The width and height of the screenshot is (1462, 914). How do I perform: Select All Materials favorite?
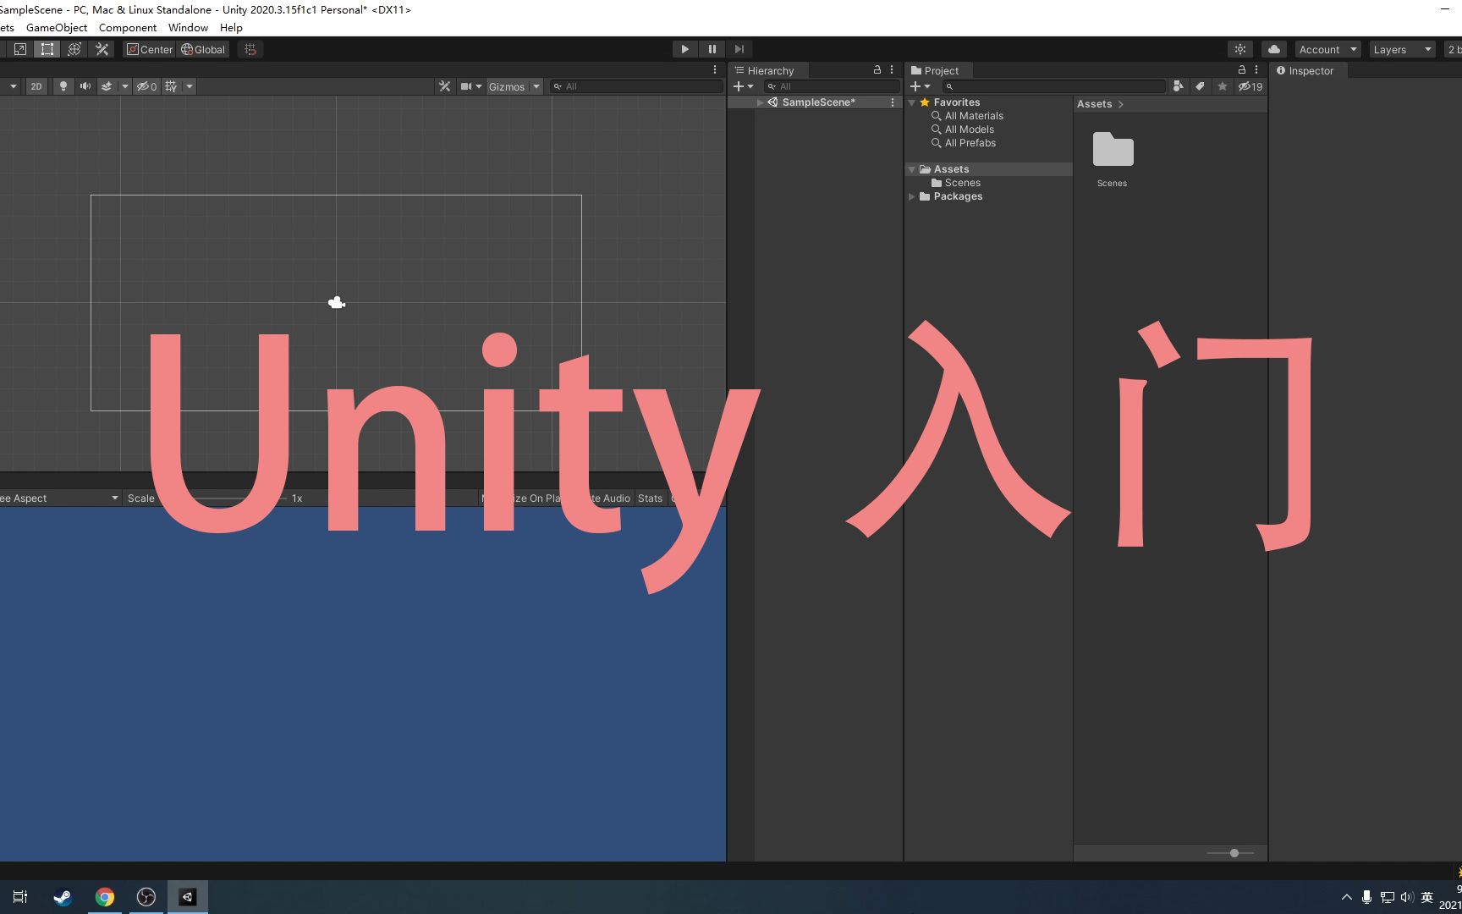(974, 116)
